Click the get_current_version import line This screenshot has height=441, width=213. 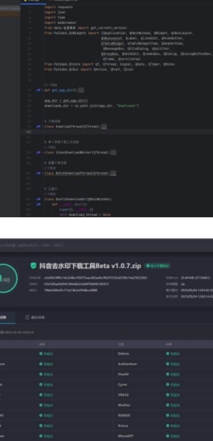click(85, 28)
